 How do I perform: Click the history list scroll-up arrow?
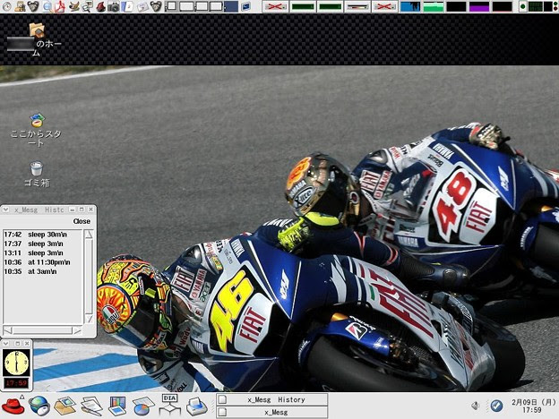pos(89,234)
